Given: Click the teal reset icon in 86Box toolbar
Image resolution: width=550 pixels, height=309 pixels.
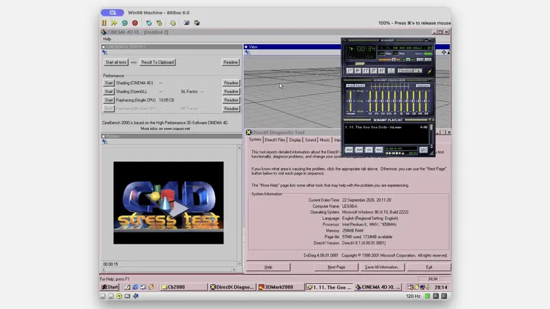Looking at the screenshot, I should [124, 23].
